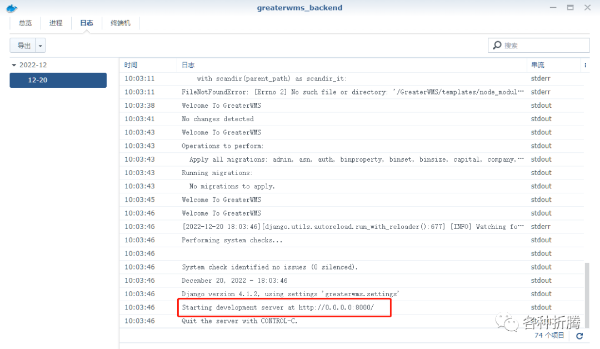Click the Docker whale icon in title bar
The height and width of the screenshot is (349, 600).
click(x=12, y=8)
